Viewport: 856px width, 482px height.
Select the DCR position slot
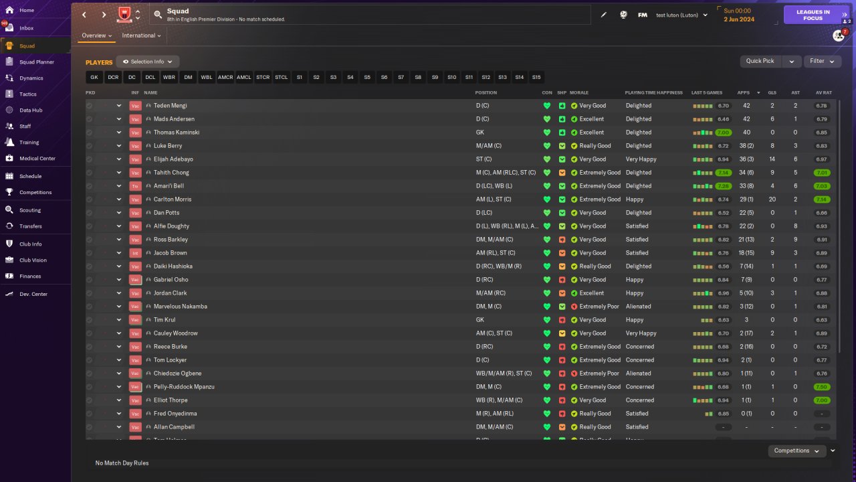pos(113,78)
